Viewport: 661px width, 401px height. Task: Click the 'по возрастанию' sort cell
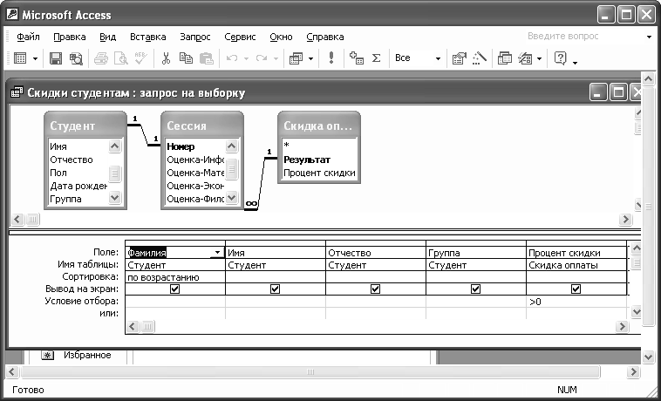pyautogui.click(x=175, y=277)
